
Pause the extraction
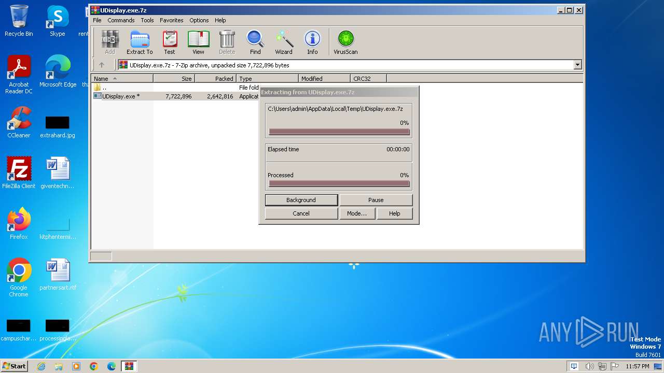pyautogui.click(x=376, y=200)
